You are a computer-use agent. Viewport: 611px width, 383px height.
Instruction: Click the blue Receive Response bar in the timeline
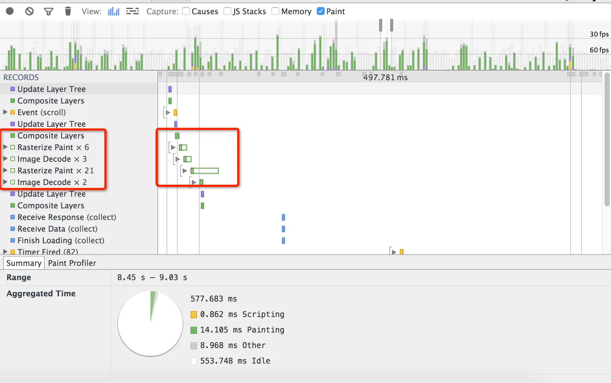tap(283, 217)
